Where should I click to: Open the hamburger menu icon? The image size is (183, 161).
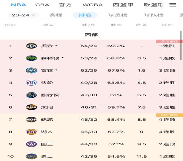click(x=173, y=5)
